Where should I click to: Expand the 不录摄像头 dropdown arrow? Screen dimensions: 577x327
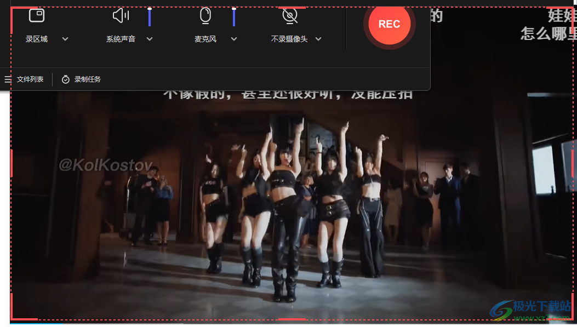coord(318,39)
